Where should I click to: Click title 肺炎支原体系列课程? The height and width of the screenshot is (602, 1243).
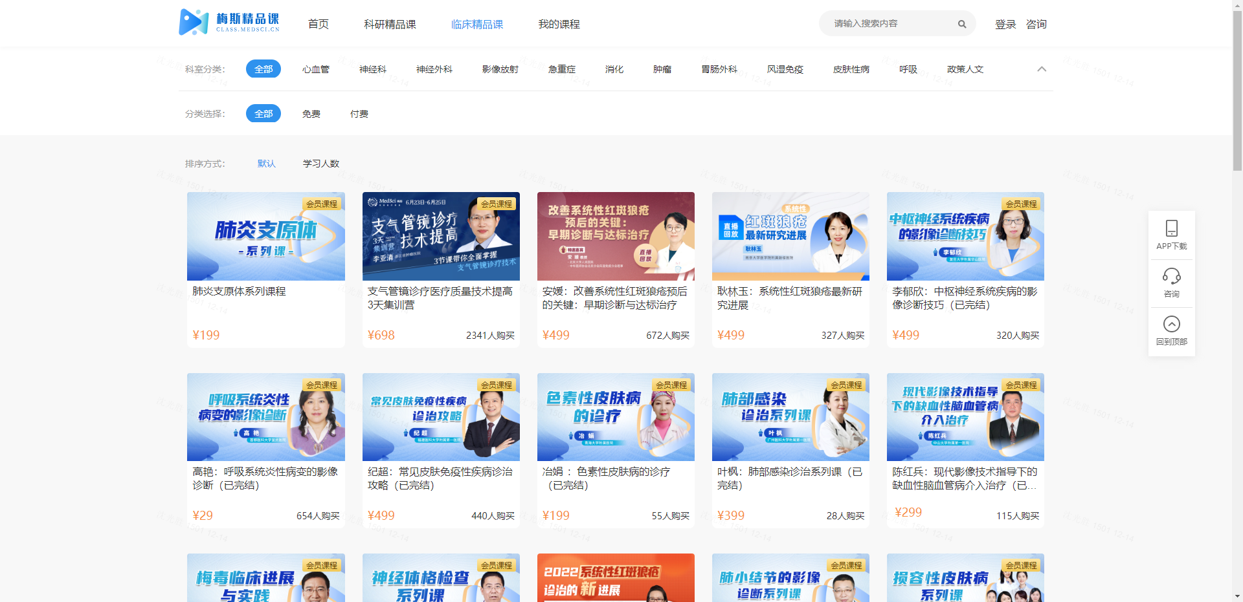[x=239, y=292]
